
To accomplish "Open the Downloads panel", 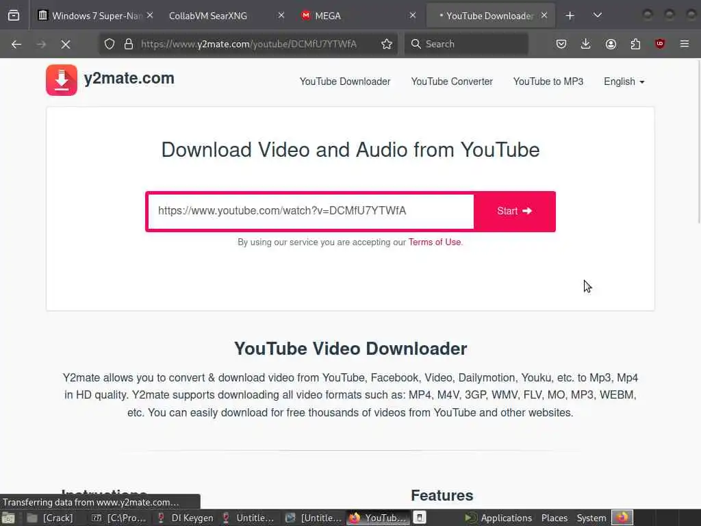I will coord(586,44).
